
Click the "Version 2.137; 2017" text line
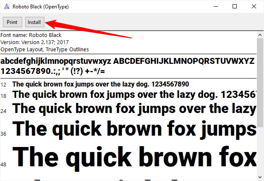[x=34, y=42]
